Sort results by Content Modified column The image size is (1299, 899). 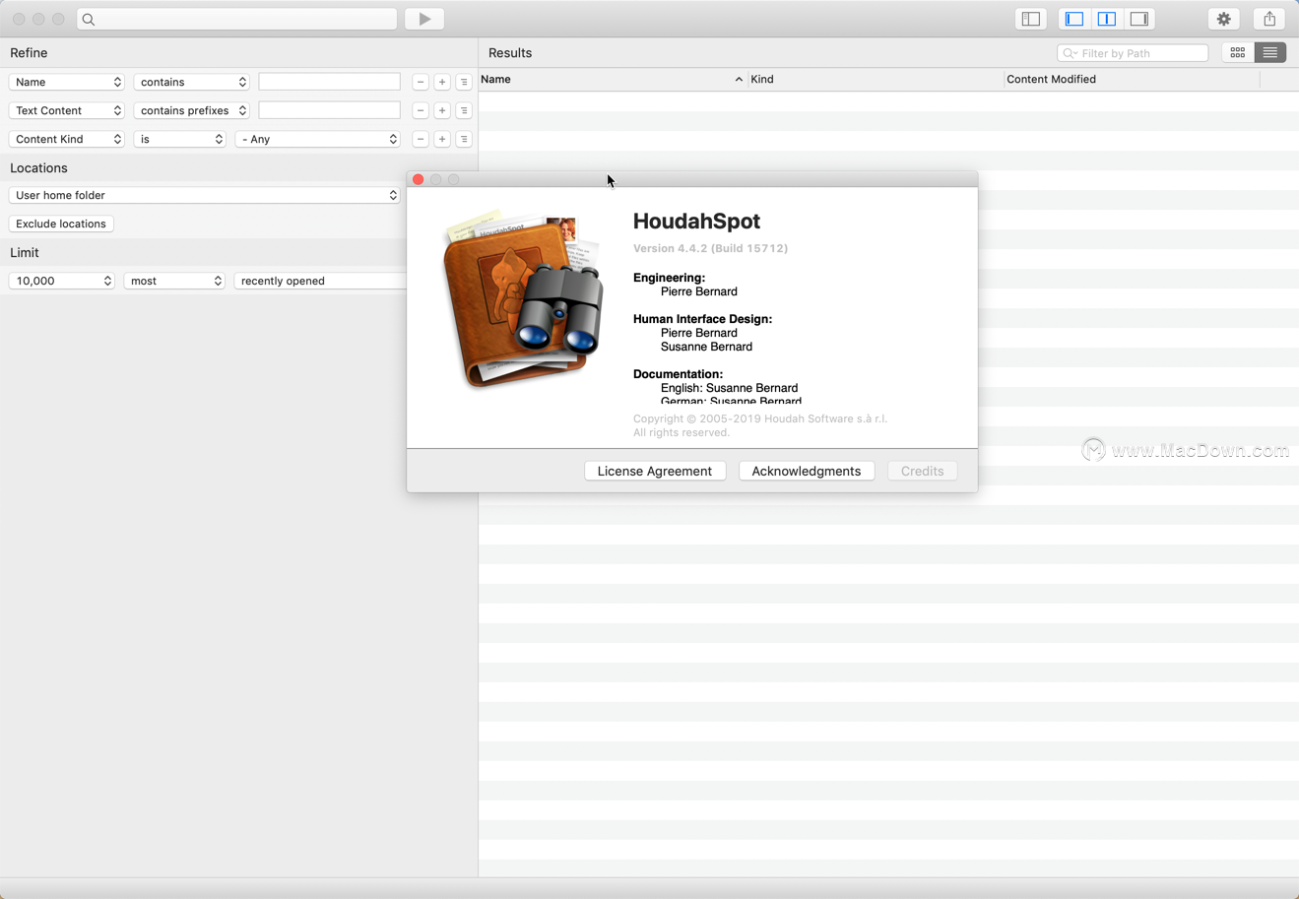point(1132,79)
